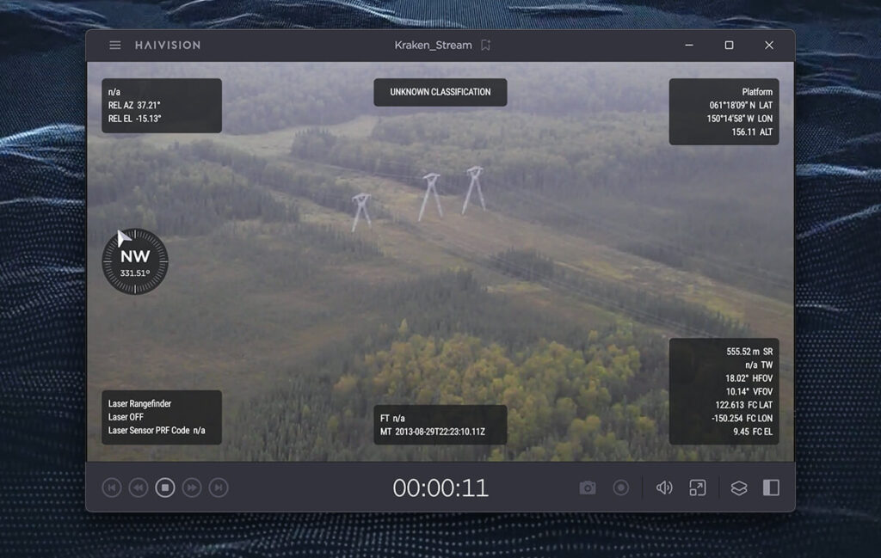The image size is (881, 558).
Task: Expand the sensor field-of-view panel
Action: [x=725, y=391]
